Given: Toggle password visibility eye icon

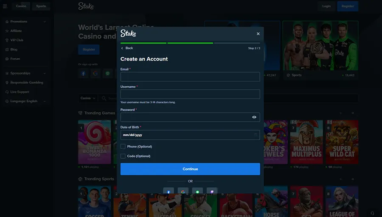Looking at the screenshot, I should coord(254,117).
